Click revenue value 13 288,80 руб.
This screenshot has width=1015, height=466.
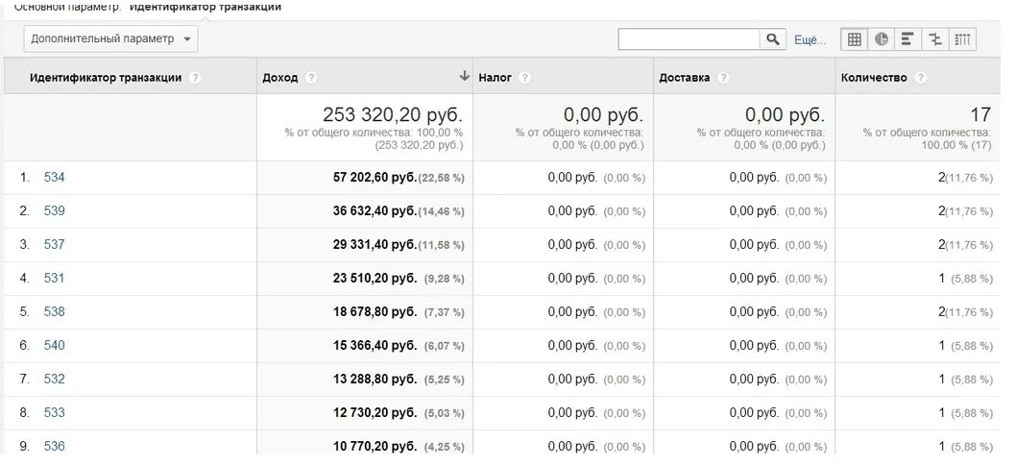point(375,380)
